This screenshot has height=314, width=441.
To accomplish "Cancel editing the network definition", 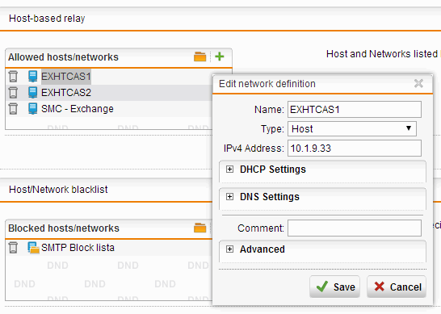I will click(397, 287).
